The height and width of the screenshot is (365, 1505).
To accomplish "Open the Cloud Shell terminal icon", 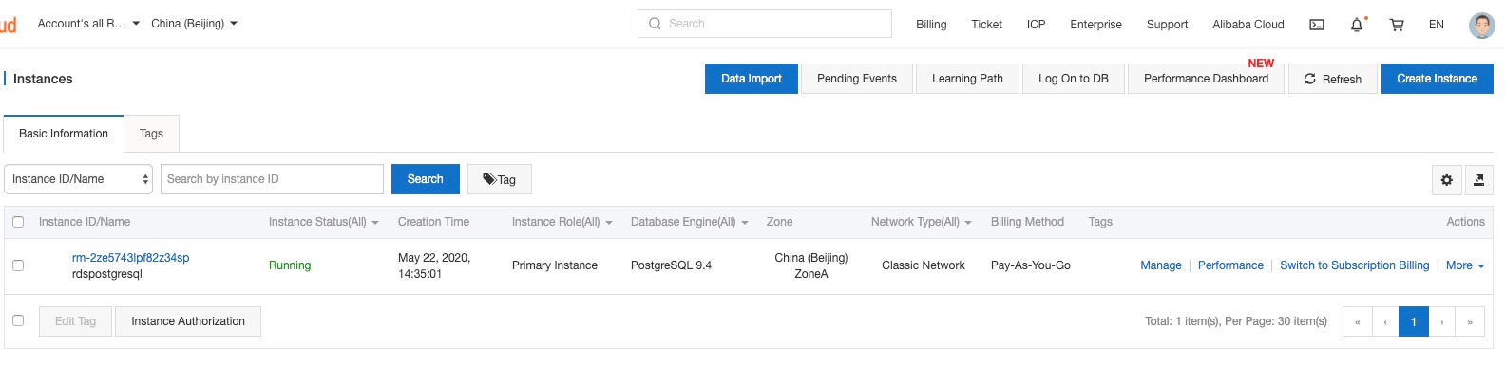I will click(1317, 25).
